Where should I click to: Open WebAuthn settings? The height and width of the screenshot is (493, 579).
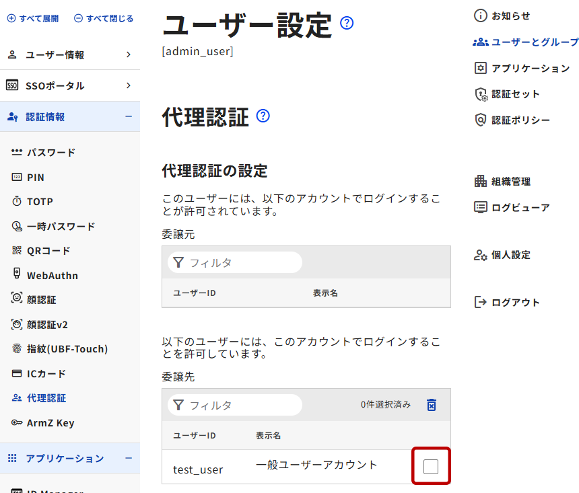(x=52, y=275)
